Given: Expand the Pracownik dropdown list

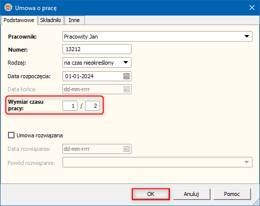Looking at the screenshot, I should tap(246, 37).
